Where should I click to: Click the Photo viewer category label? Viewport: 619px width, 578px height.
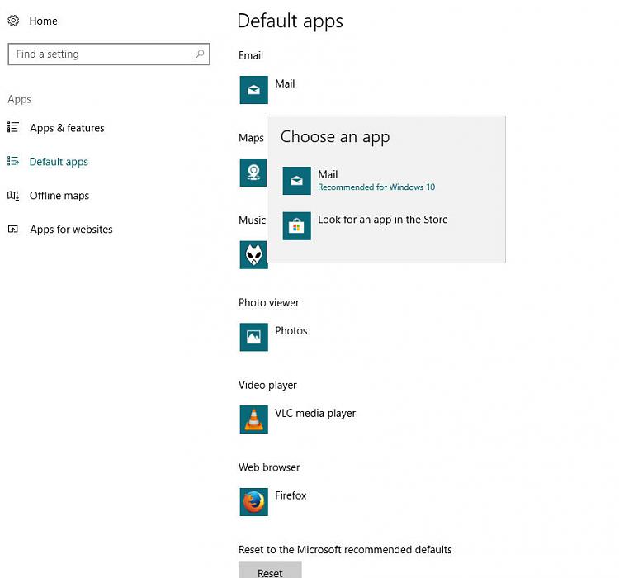pyautogui.click(x=269, y=303)
